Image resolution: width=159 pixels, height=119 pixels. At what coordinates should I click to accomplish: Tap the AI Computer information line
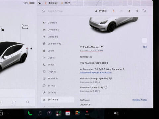(102, 69)
